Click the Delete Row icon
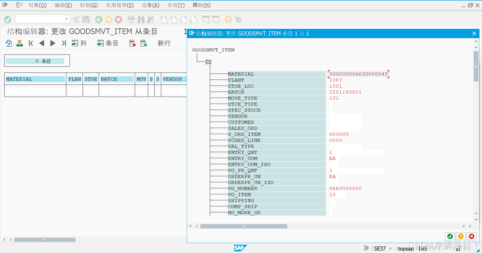This screenshot has height=253, width=482. tap(132, 43)
